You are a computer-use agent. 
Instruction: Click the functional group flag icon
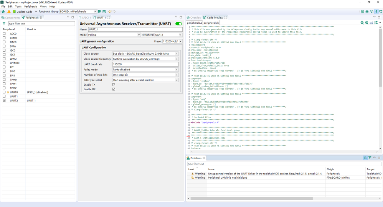click(x=99, y=11)
